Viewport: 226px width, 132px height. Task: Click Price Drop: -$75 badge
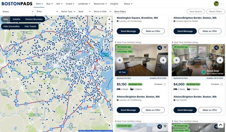(x=181, y=130)
